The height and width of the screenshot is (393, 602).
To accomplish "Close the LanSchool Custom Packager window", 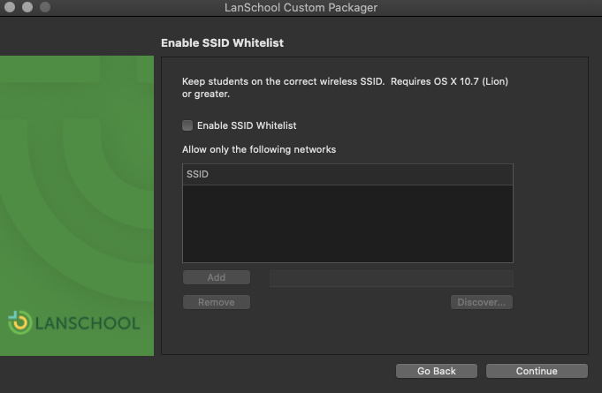I will pos(10,7).
